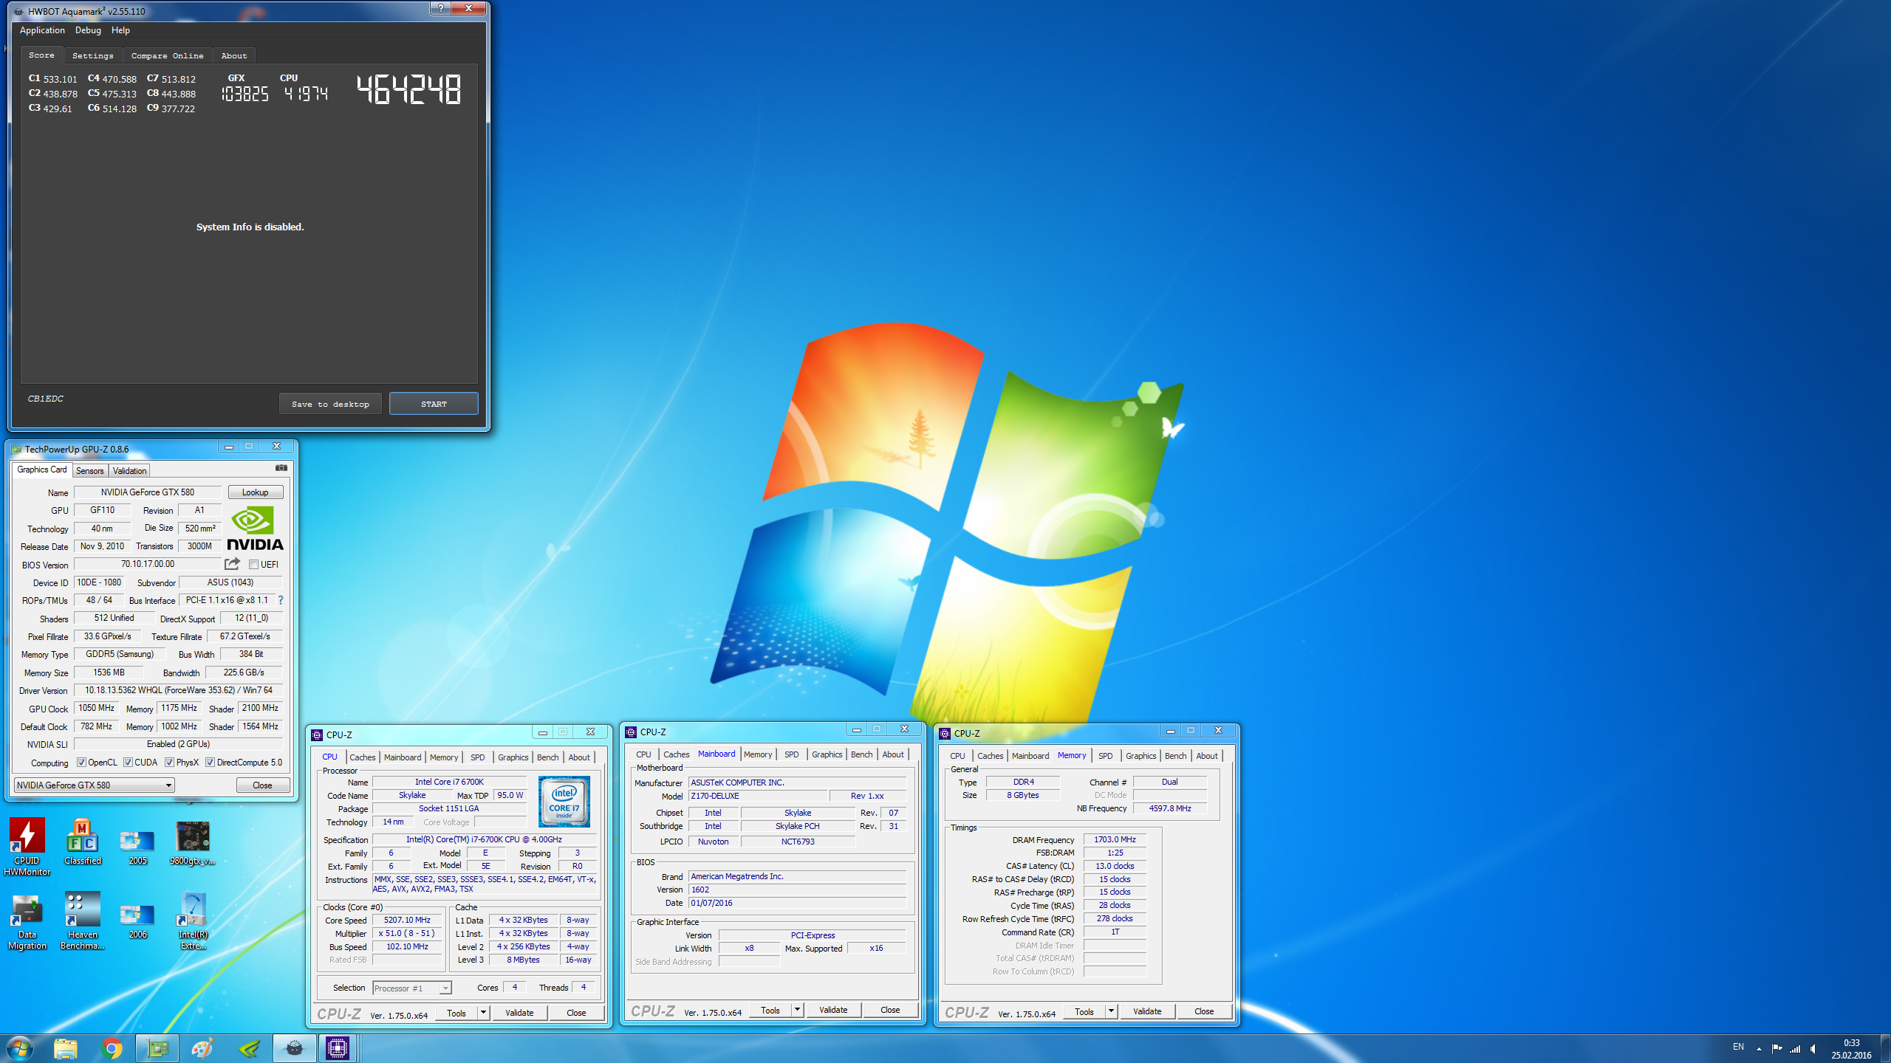Click Validate in CPU-Z Mainboard window
Viewport: 1891px width, 1063px height.
833,1010
